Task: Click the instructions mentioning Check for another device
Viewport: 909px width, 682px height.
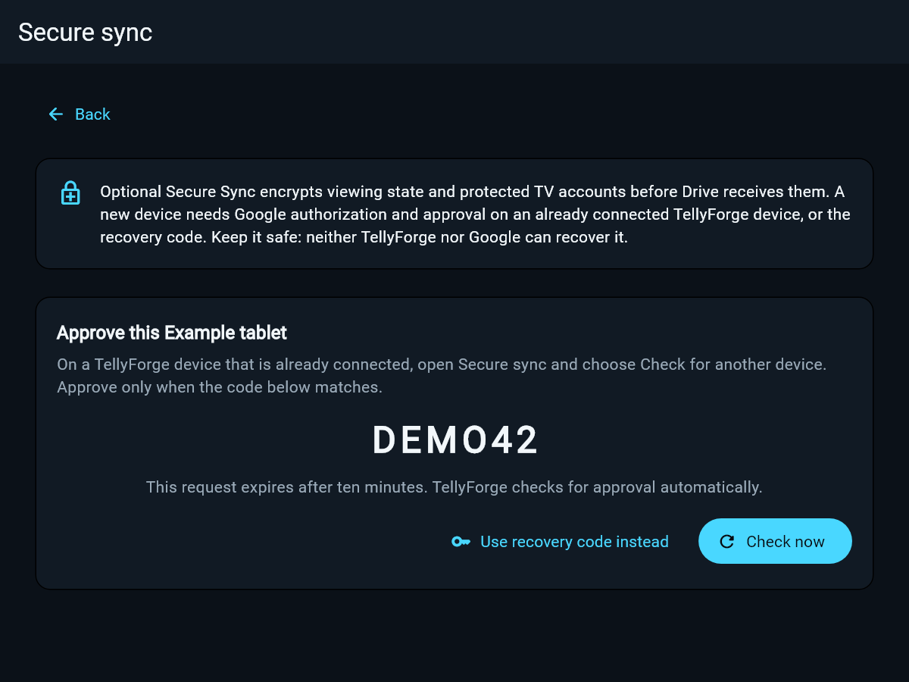Action: pyautogui.click(x=442, y=376)
